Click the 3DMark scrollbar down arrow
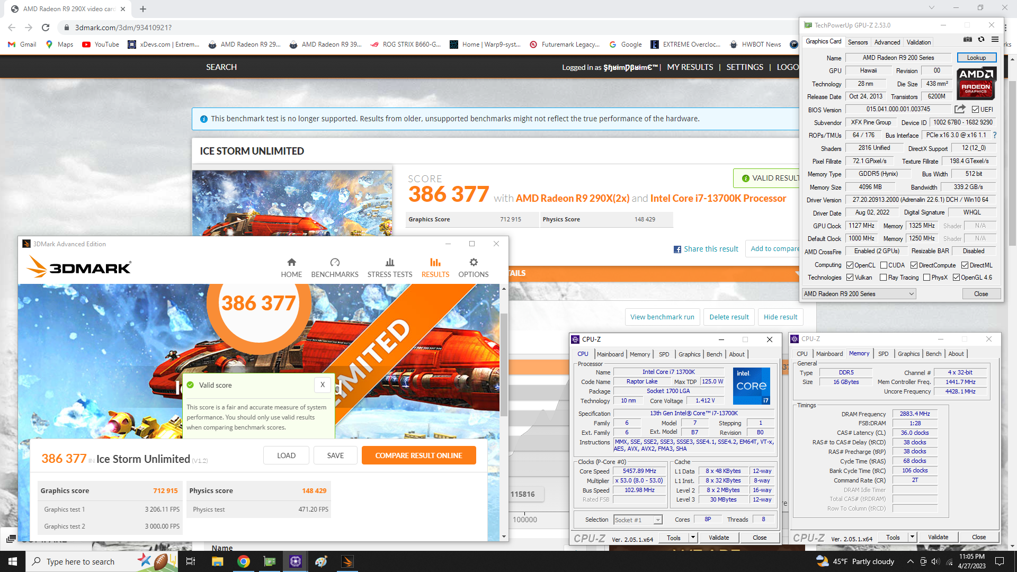Viewport: 1017px width, 572px height. [x=504, y=537]
